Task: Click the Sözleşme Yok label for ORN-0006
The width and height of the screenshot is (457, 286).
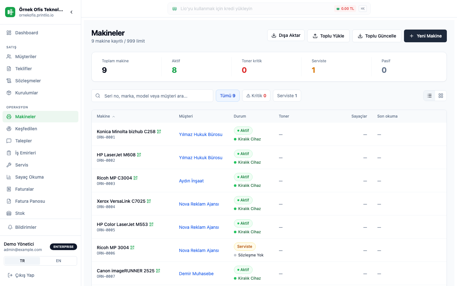Action: (x=249, y=255)
